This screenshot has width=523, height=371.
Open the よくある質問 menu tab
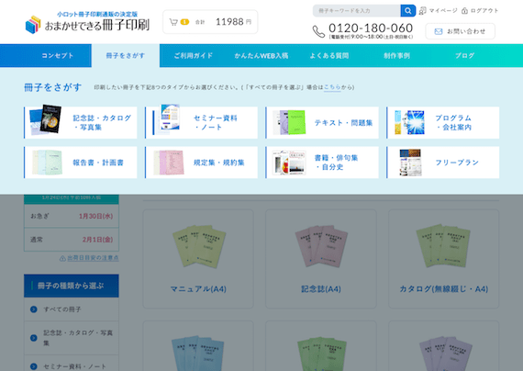[329, 55]
